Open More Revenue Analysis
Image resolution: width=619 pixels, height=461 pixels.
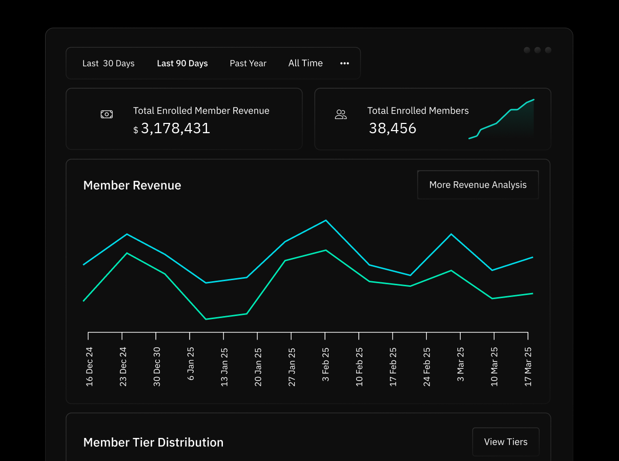[x=478, y=184]
